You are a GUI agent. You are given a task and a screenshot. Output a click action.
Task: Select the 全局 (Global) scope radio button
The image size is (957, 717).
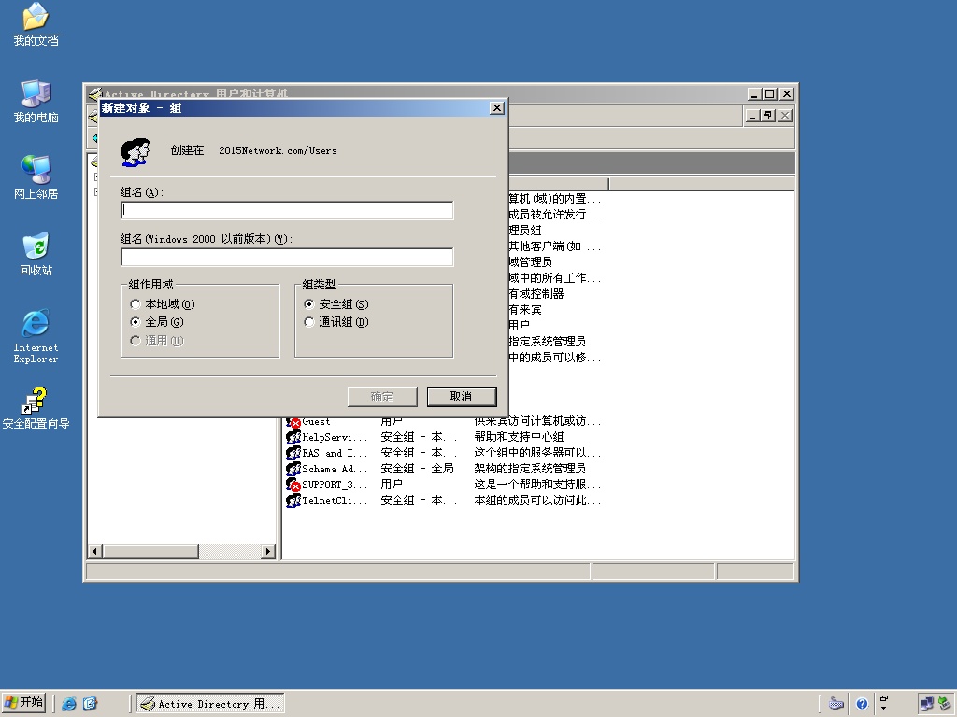136,322
